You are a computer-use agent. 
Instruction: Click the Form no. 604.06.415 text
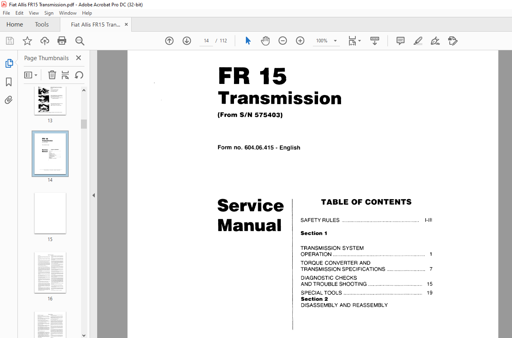(259, 148)
